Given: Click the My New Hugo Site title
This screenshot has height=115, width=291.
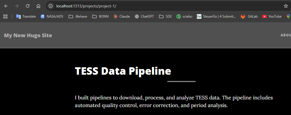Looking at the screenshot, I should [28, 35].
